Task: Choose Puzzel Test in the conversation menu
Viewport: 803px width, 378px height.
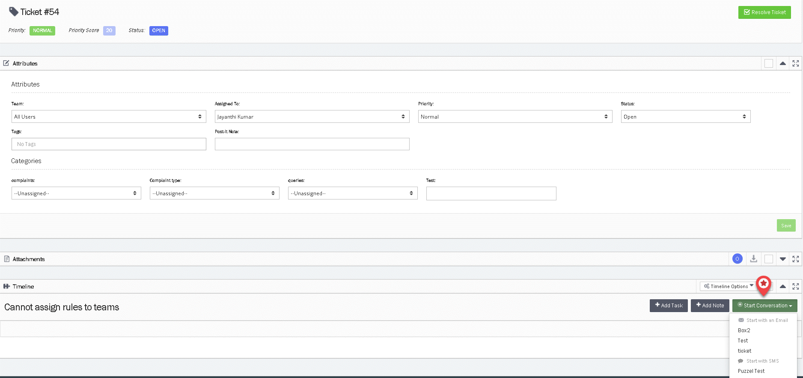Action: (751, 371)
